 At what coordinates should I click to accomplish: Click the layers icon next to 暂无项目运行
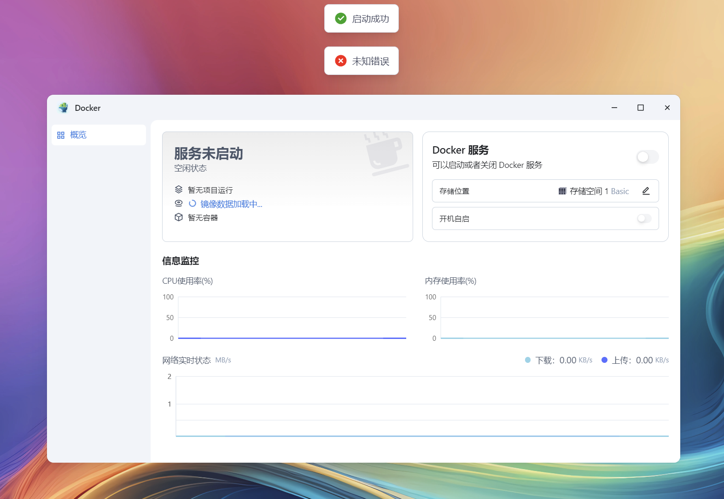[x=179, y=189]
